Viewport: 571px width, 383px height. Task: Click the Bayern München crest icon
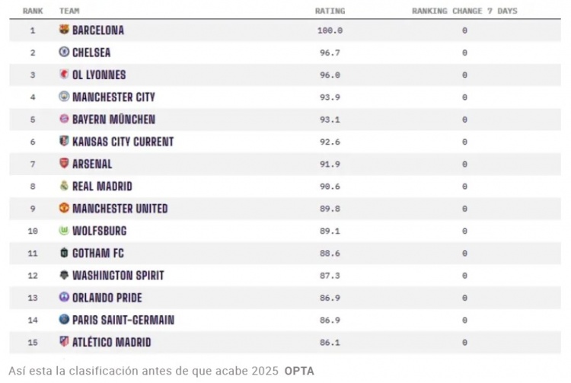point(64,120)
